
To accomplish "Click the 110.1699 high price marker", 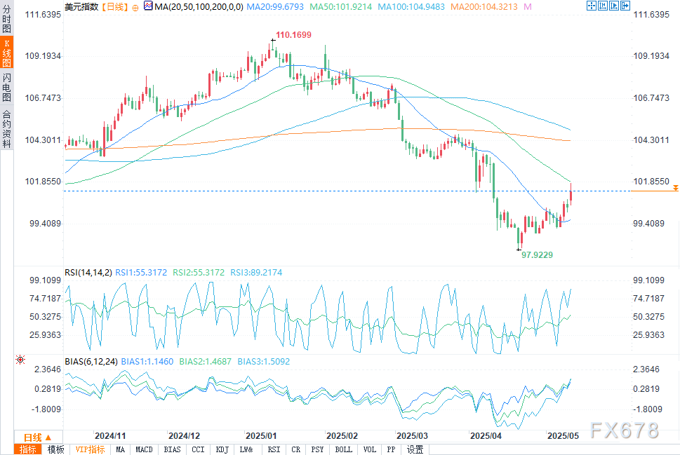I will click(x=293, y=34).
